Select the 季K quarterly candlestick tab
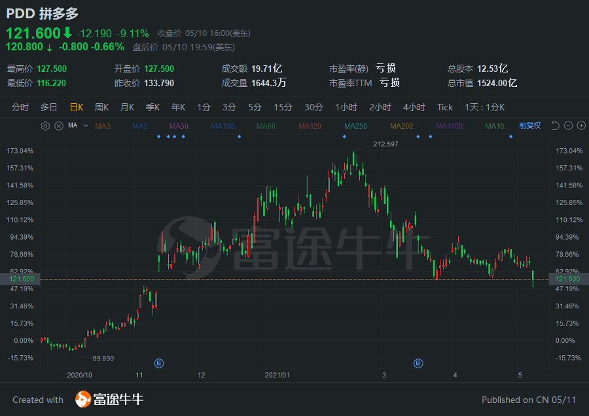Viewport: 589px width, 416px height. [x=153, y=108]
